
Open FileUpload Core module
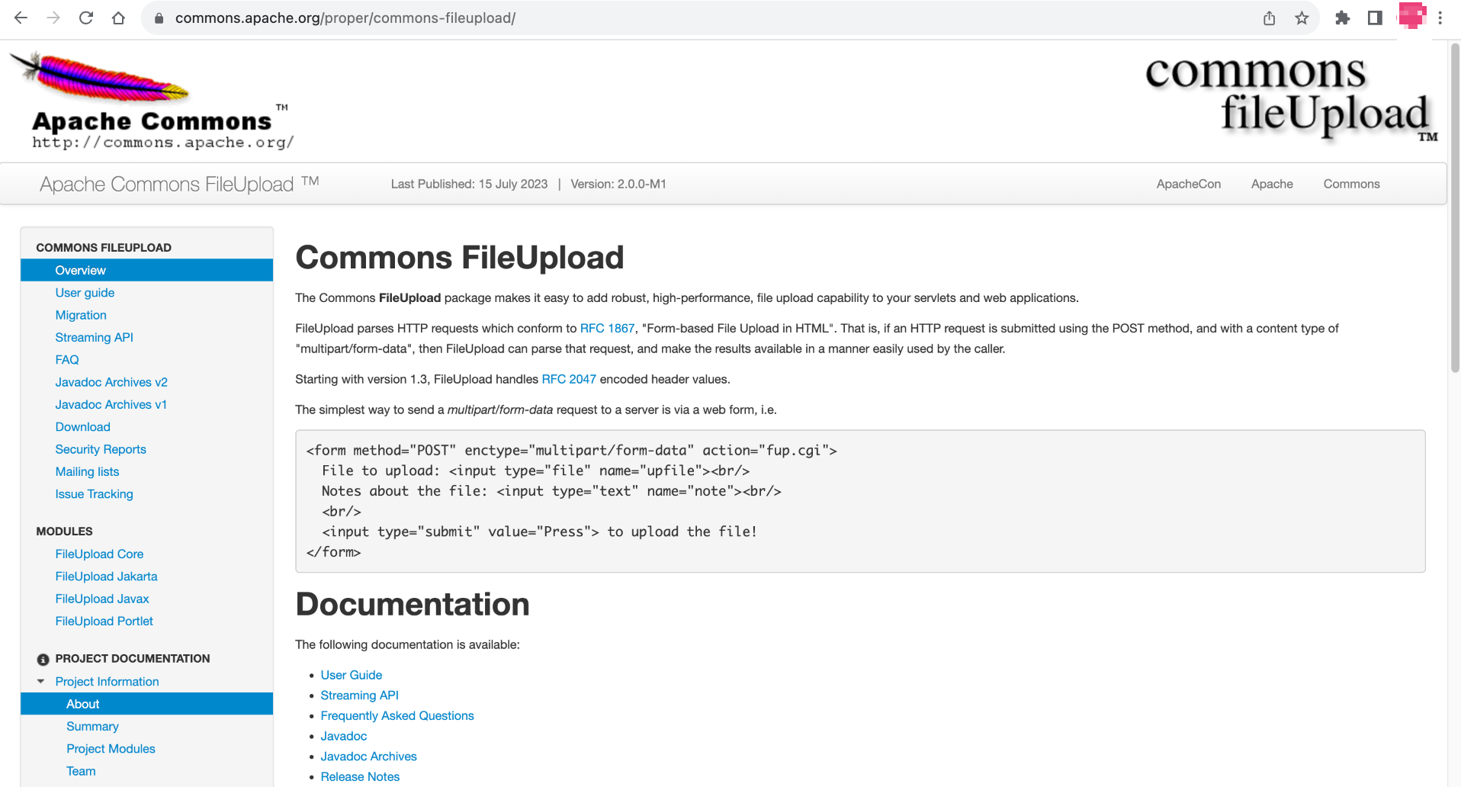point(99,554)
